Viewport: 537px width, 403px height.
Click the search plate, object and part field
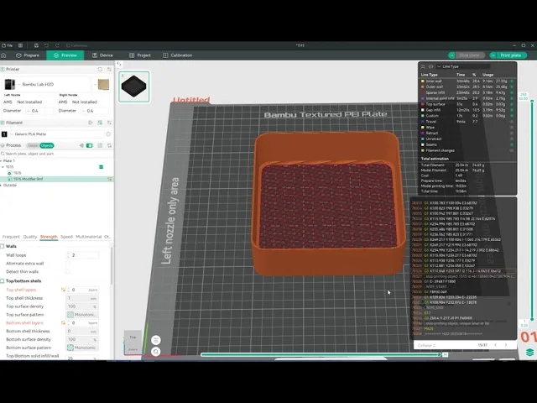tap(57, 154)
